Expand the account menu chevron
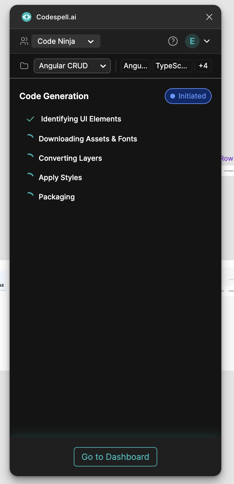The image size is (234, 484). (x=207, y=41)
